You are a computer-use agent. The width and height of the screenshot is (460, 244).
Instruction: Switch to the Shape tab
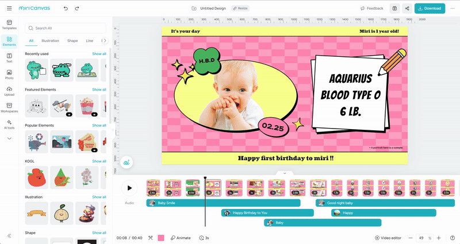72,41
